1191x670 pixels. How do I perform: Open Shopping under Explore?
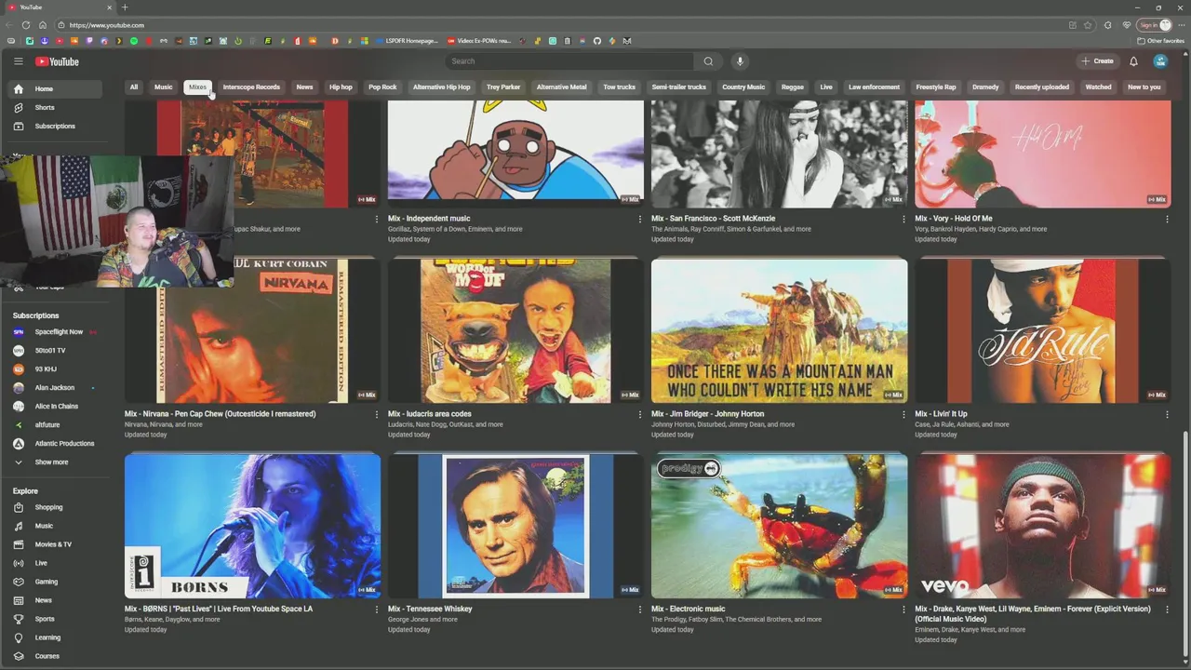point(54,507)
